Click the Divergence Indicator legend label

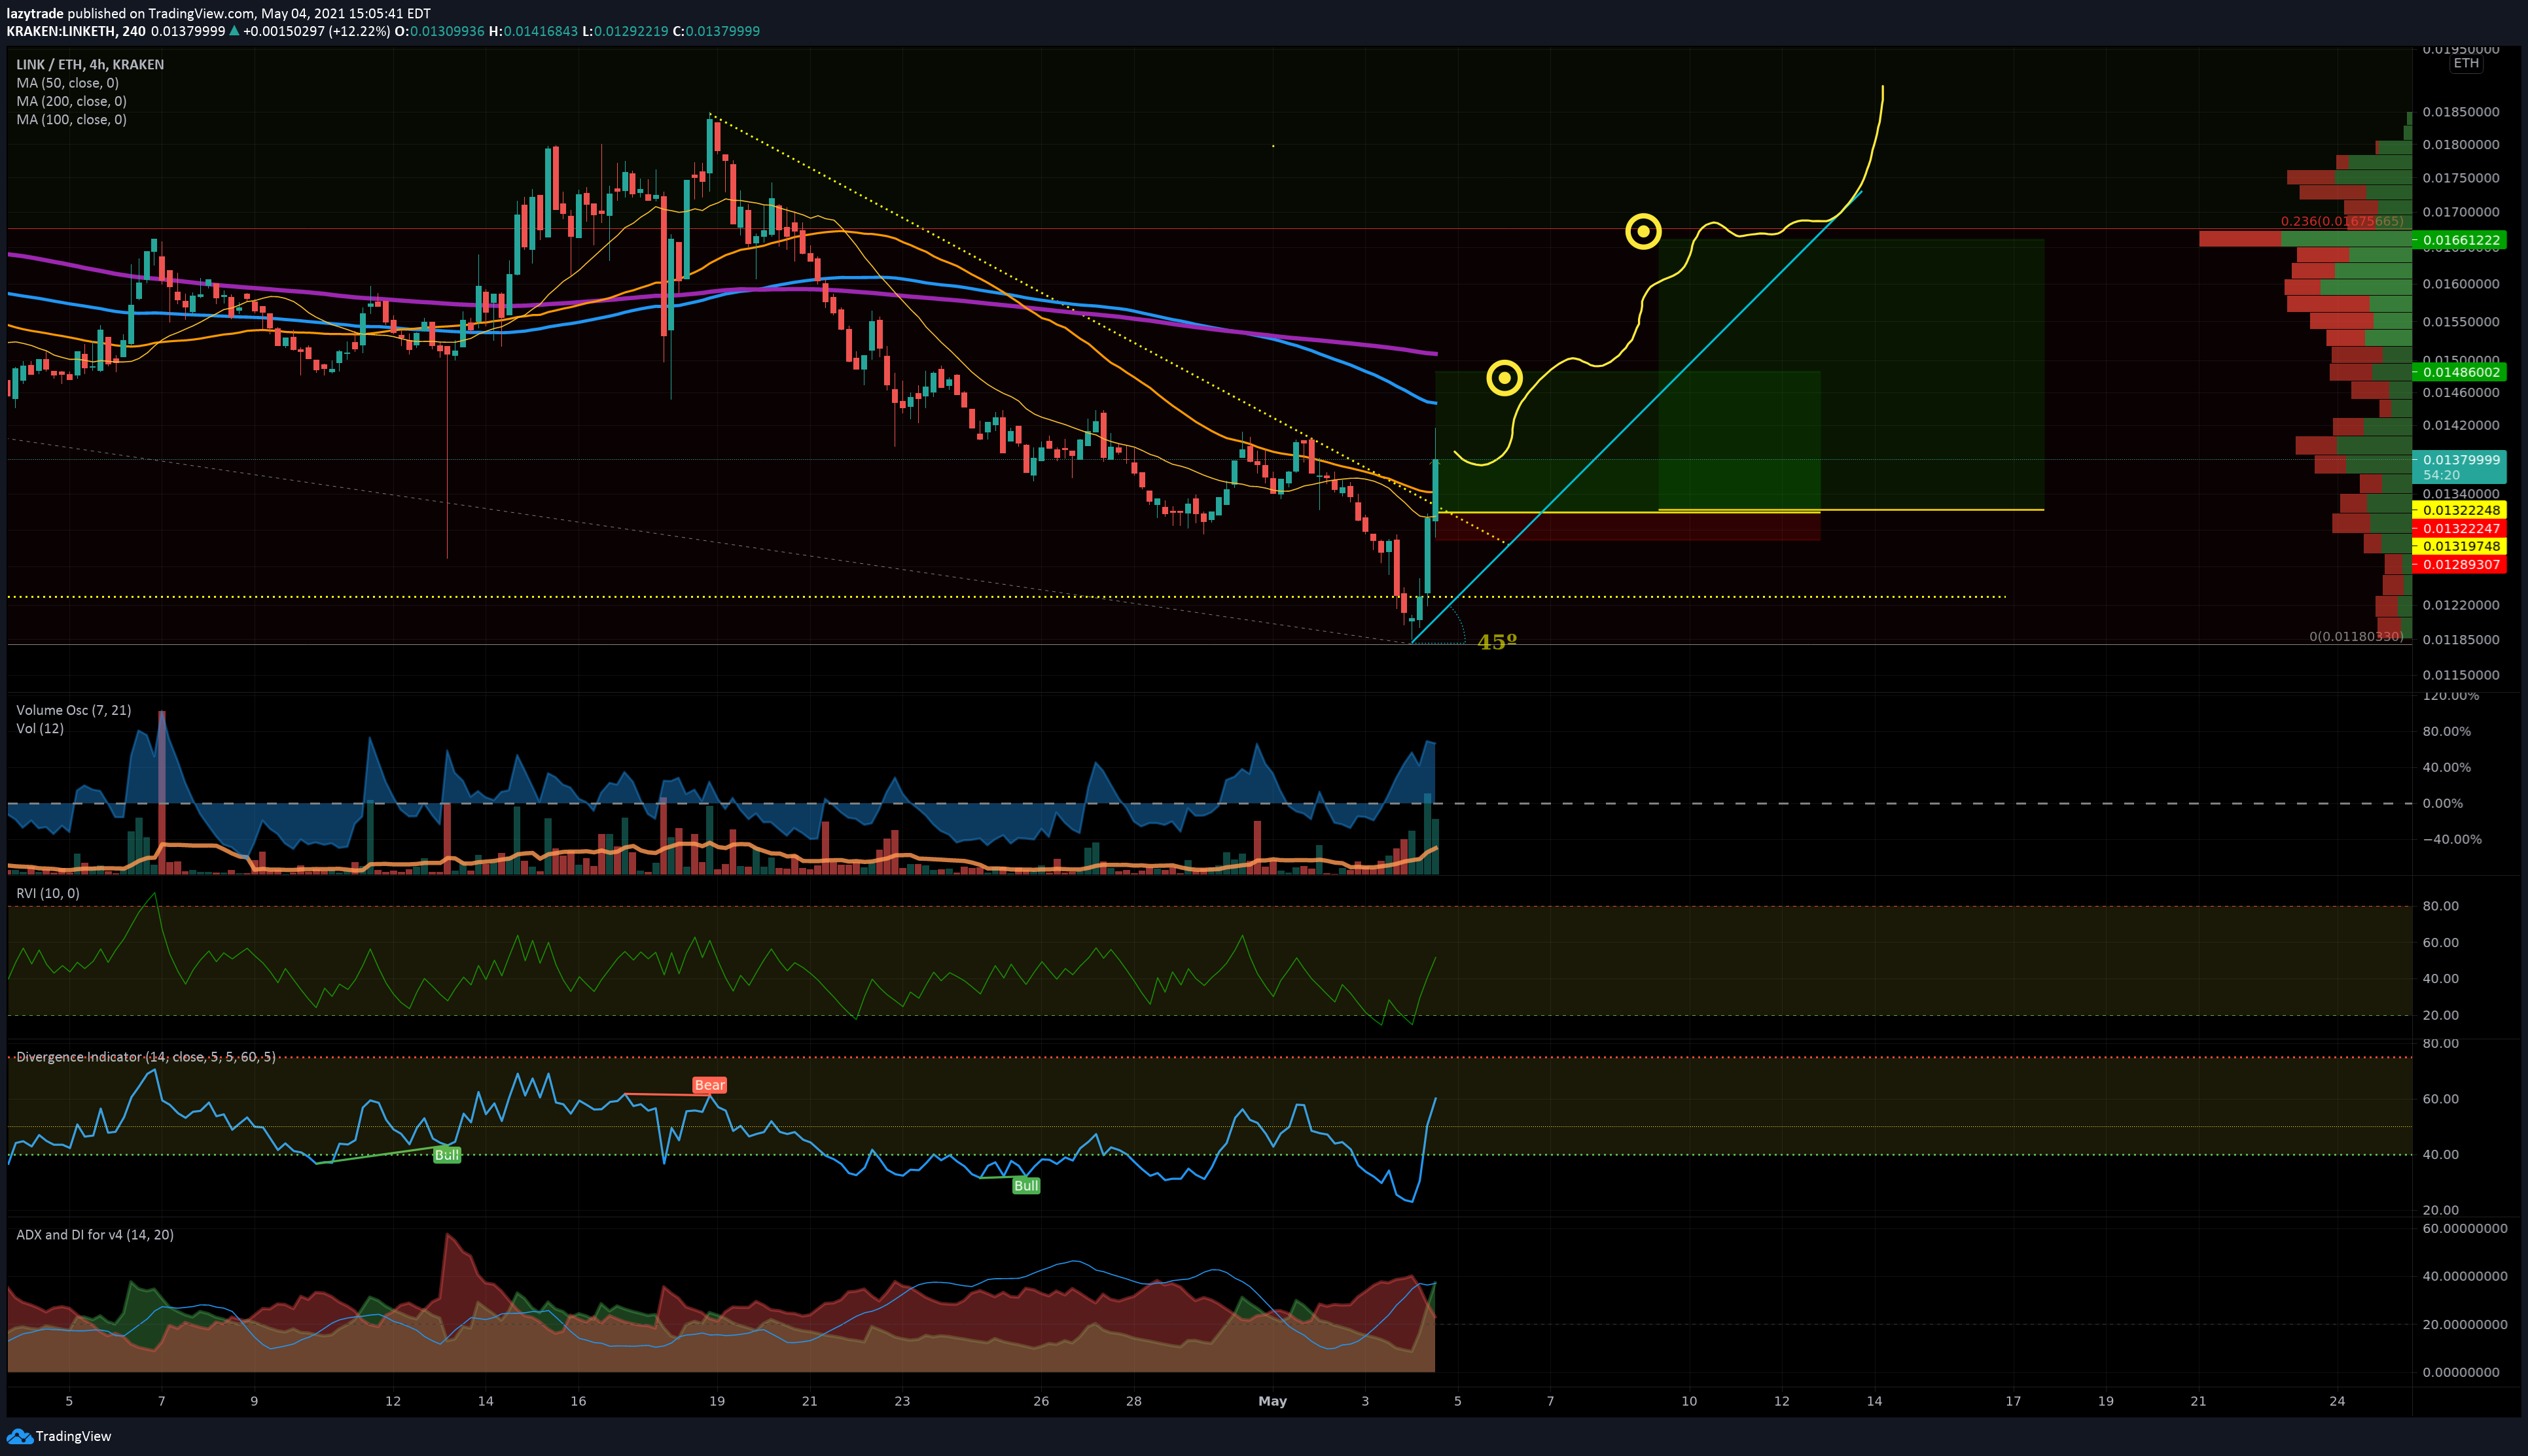pyautogui.click(x=146, y=1057)
